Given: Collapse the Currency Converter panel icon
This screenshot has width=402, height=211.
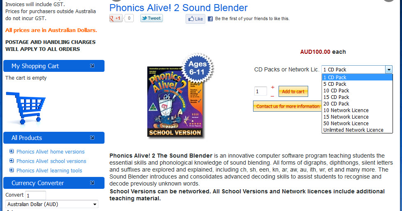Looking at the screenshot, I should [x=92, y=183].
